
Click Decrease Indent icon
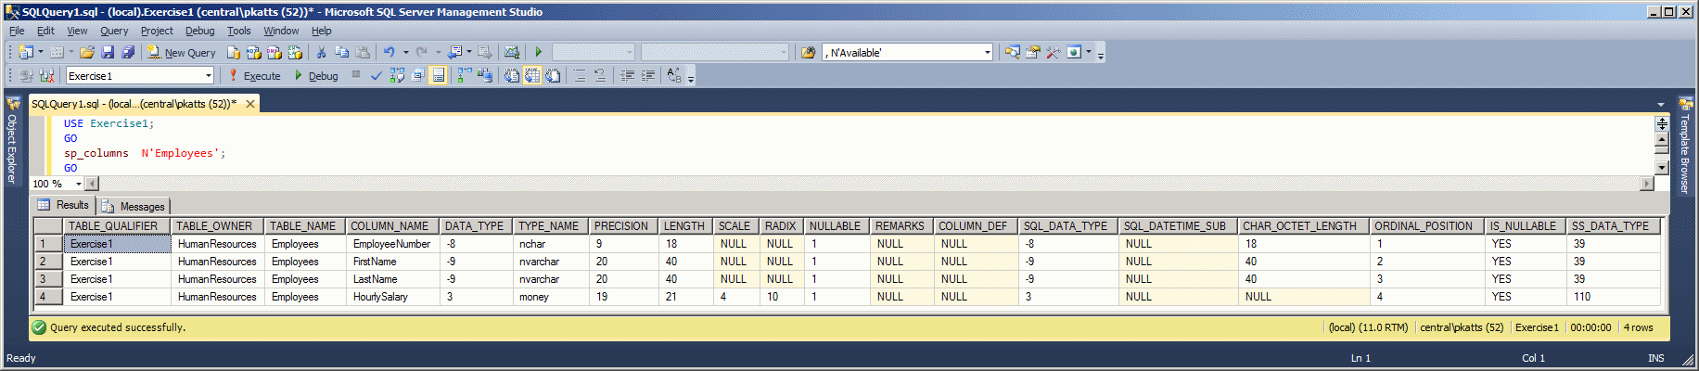[x=627, y=75]
